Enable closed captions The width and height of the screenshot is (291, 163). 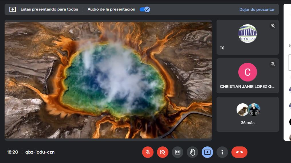coord(178,152)
